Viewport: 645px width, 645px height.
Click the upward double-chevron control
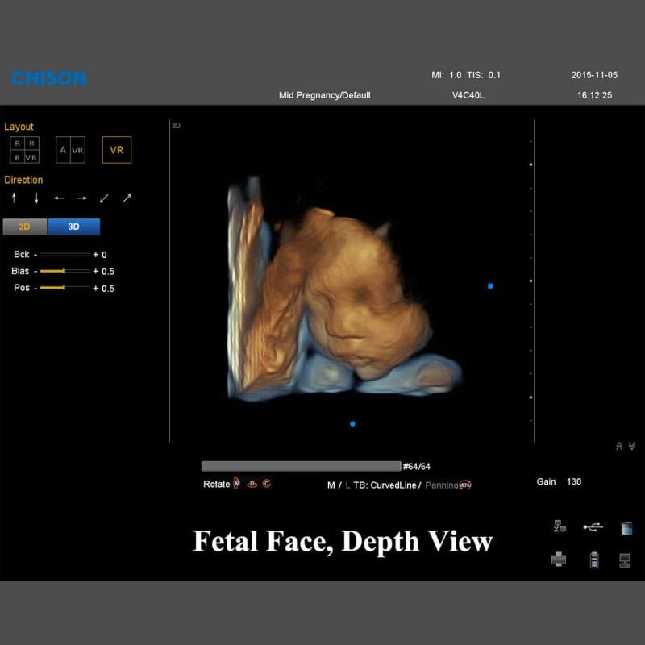click(x=619, y=445)
